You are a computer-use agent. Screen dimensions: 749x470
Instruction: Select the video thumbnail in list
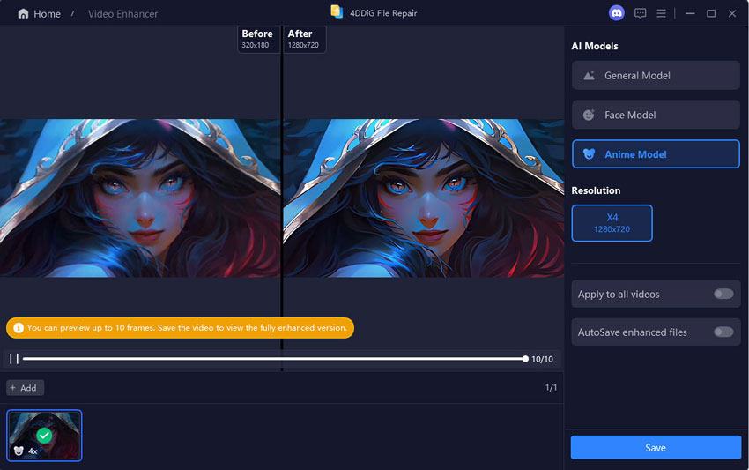click(x=44, y=436)
